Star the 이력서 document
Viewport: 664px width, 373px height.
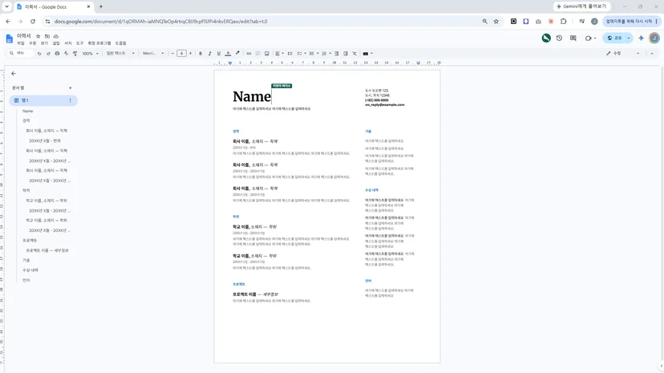[x=38, y=36]
